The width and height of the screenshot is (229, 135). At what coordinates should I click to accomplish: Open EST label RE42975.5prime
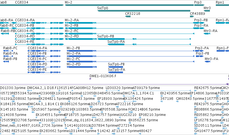(208, 104)
